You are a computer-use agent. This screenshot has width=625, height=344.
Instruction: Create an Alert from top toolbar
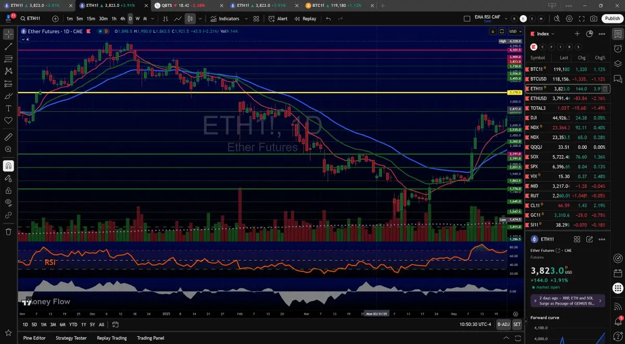coord(278,19)
